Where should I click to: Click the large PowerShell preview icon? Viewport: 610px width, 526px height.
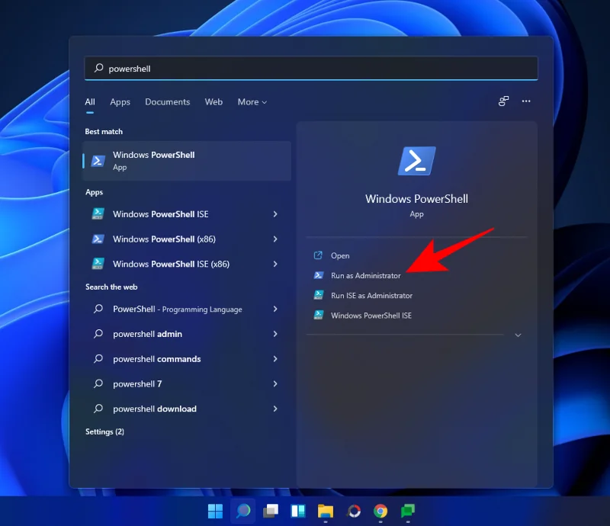point(416,160)
